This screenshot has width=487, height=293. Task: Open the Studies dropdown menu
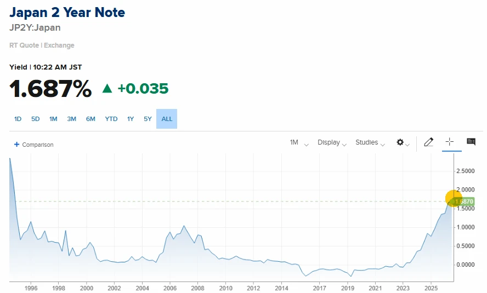370,142
